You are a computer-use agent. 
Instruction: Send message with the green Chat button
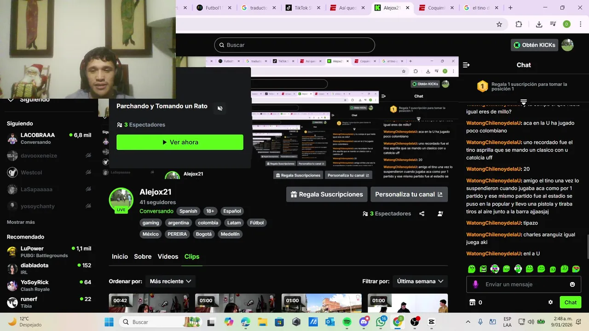tap(571, 302)
